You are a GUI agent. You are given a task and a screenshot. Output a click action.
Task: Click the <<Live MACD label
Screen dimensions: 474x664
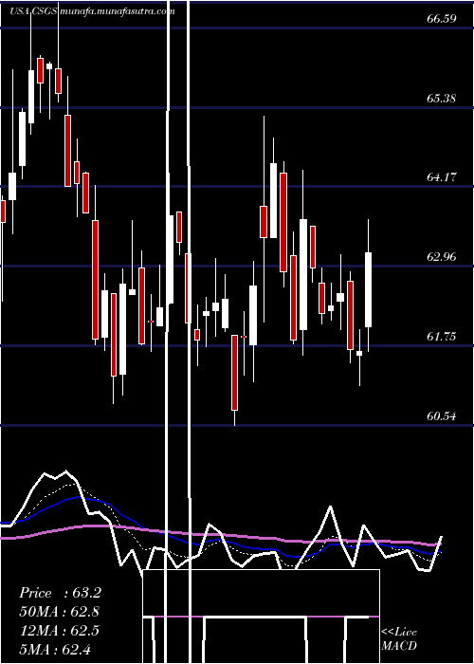tap(399, 638)
